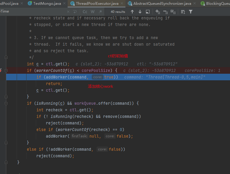Image resolution: width=230 pixels, height=174 pixels.
Task: Click isRunning(recheck) call
Action: (x=72, y=116)
